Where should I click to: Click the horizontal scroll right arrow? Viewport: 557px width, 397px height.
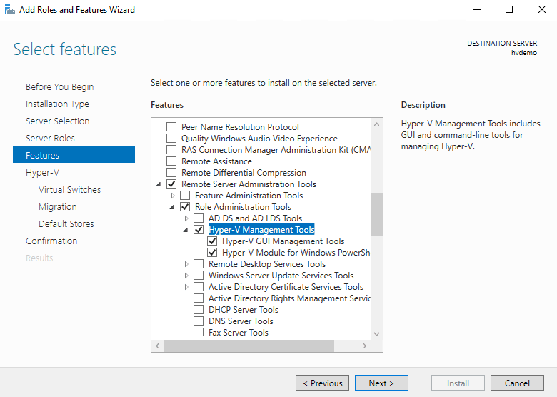point(364,346)
